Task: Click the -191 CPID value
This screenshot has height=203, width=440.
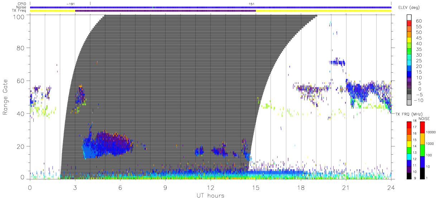Action: [71, 4]
